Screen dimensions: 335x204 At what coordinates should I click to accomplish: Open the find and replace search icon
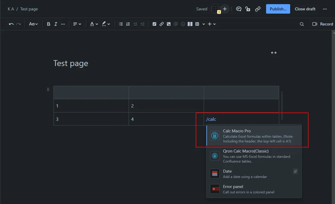click(x=302, y=24)
